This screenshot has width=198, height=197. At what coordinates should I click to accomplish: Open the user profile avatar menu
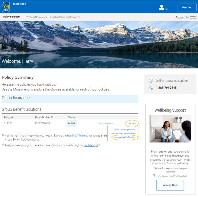point(162,7)
